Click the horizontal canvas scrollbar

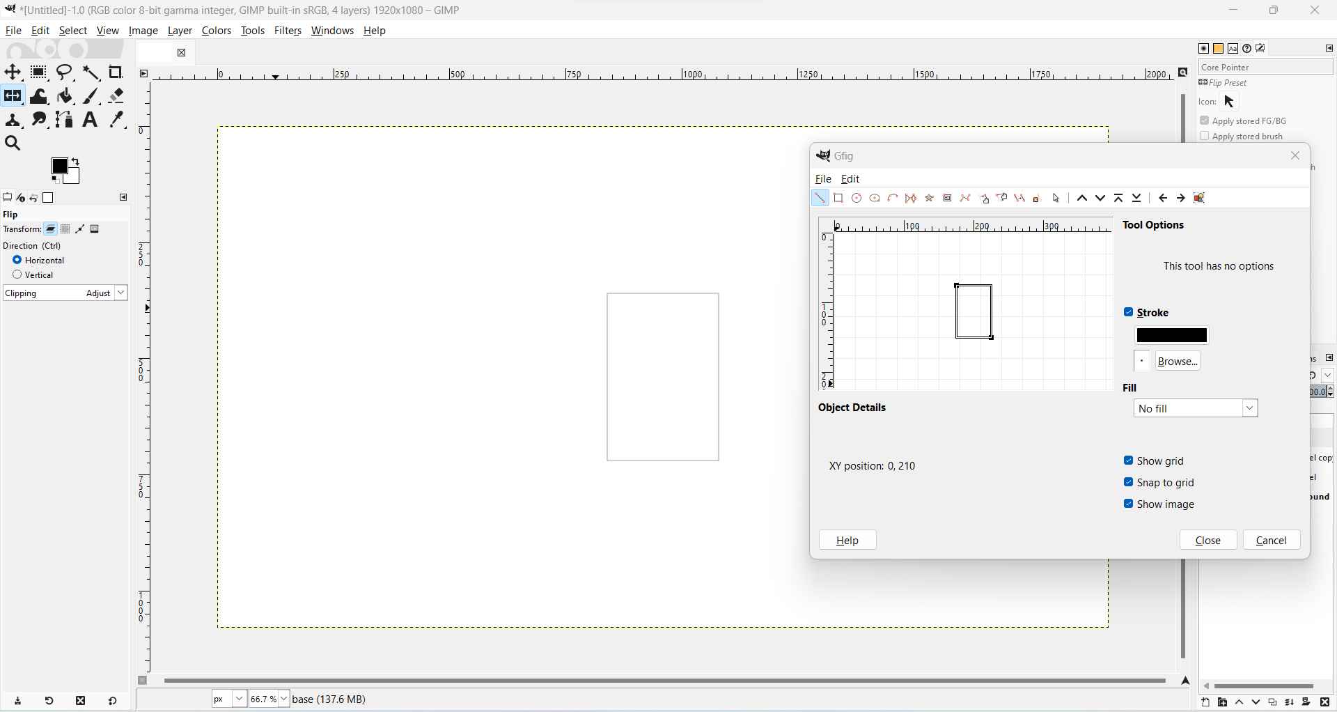(x=665, y=681)
